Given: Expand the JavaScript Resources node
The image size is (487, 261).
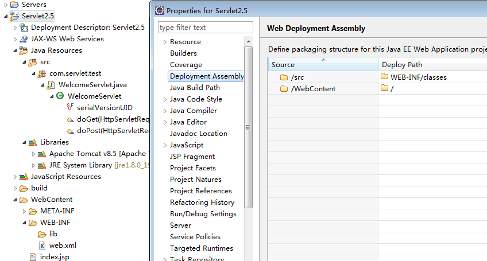Looking at the screenshot, I should [x=15, y=177].
